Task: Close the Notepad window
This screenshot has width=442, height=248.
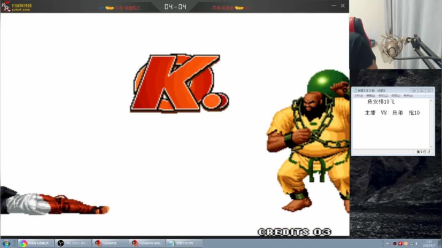Action: coord(430,91)
